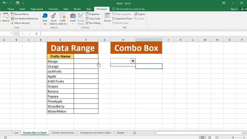The image size is (247, 139).
Task: Click the formula bar Cancel X icon
Action: point(23,34)
